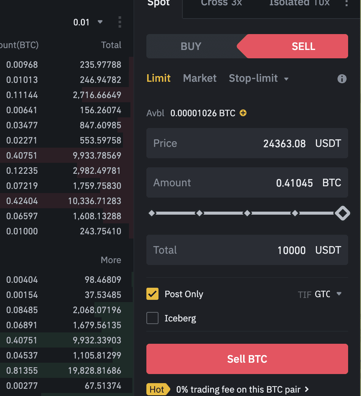Click the first slider diamond at 0%
The height and width of the screenshot is (396, 361).
tap(152, 214)
